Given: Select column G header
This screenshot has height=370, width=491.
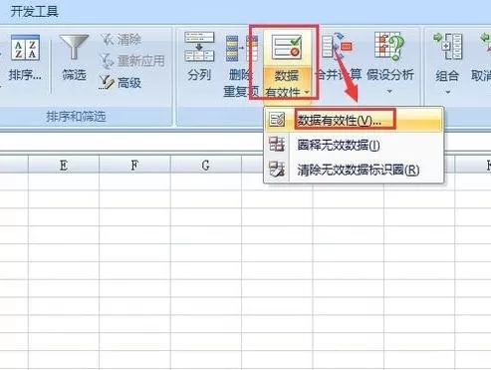Looking at the screenshot, I should coord(206,165).
